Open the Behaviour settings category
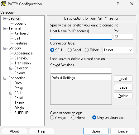The image size is (139, 135). point(22,58)
